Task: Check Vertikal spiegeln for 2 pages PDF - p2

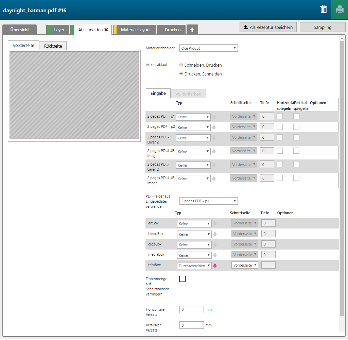Action: pos(296,127)
